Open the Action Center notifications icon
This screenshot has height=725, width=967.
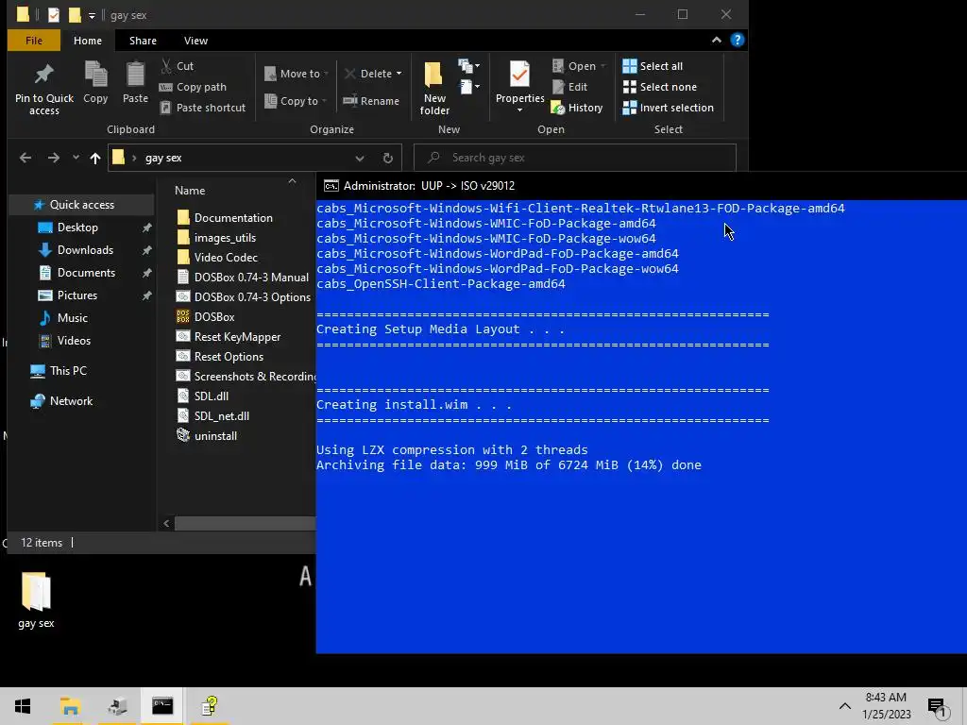[x=939, y=706]
